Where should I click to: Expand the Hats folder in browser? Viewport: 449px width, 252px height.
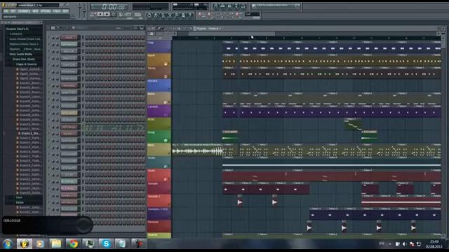click(19, 197)
